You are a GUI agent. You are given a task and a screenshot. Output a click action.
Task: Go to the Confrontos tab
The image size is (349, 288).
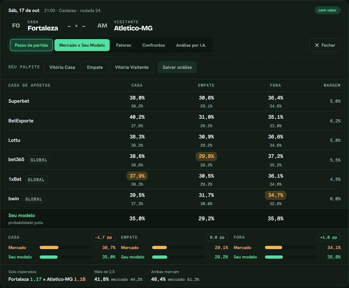point(153,45)
